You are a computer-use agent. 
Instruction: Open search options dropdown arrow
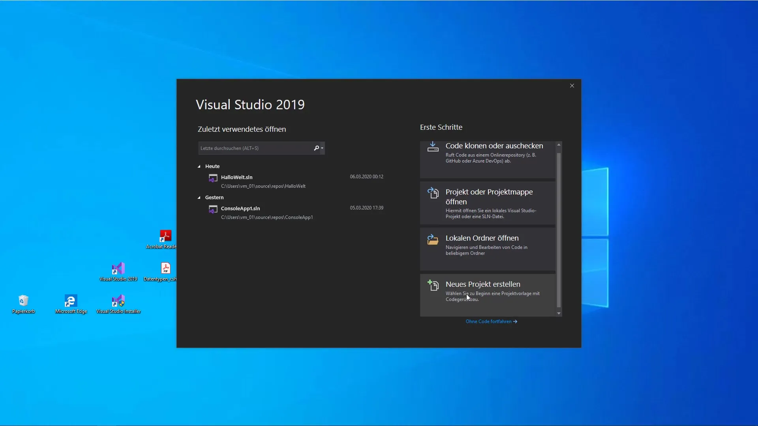click(322, 148)
